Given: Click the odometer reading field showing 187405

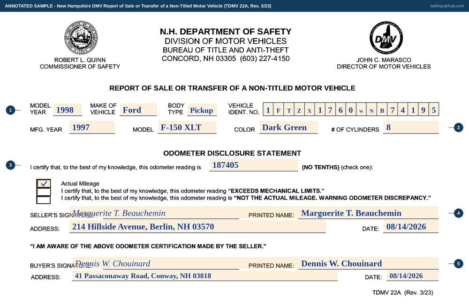Looking at the screenshot, I should [254, 165].
